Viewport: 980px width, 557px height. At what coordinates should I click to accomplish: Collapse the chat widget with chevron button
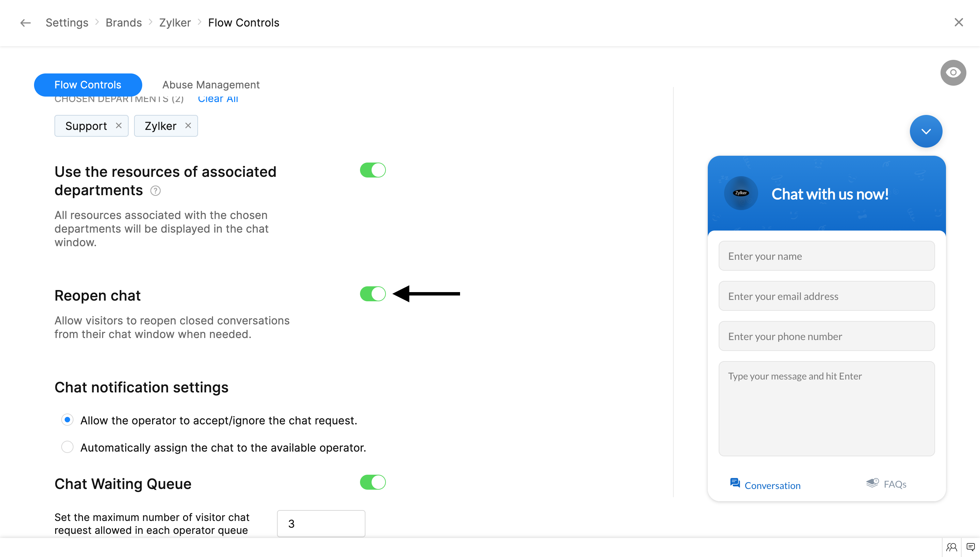[x=926, y=131]
